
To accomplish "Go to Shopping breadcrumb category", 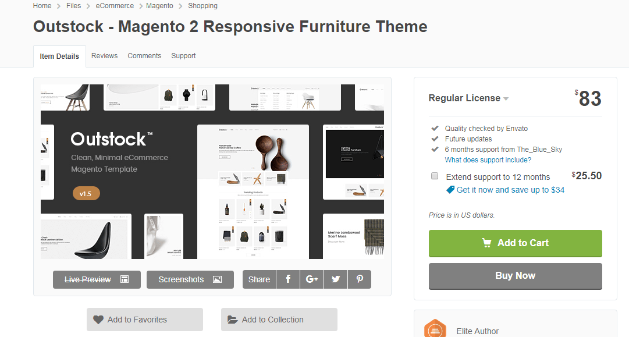I will pos(202,6).
